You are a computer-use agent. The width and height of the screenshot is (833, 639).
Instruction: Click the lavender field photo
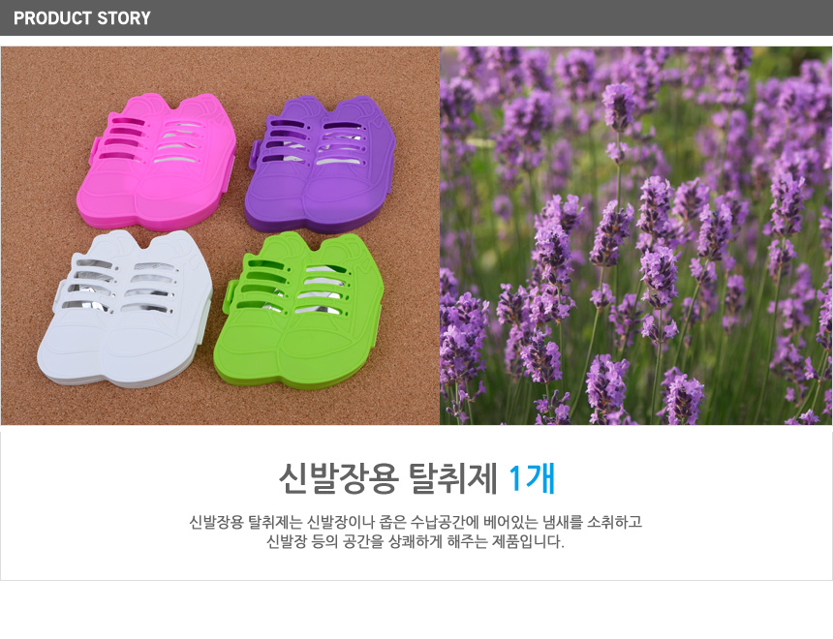point(636,235)
